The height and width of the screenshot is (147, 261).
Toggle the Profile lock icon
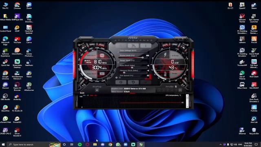click(176, 87)
